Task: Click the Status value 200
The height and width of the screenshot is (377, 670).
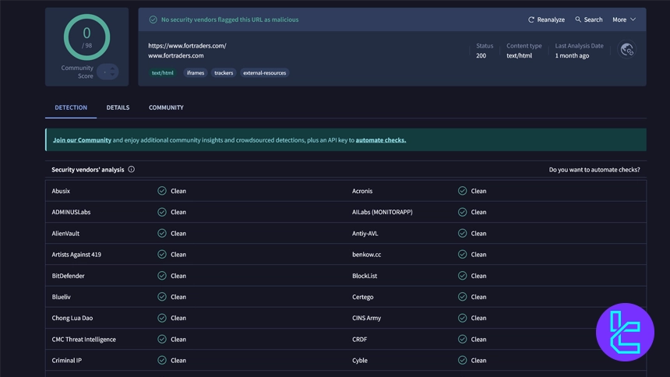Action: coord(481,55)
